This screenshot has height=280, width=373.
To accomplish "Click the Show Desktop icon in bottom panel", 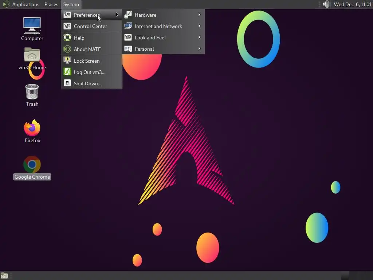I will 4,276.
